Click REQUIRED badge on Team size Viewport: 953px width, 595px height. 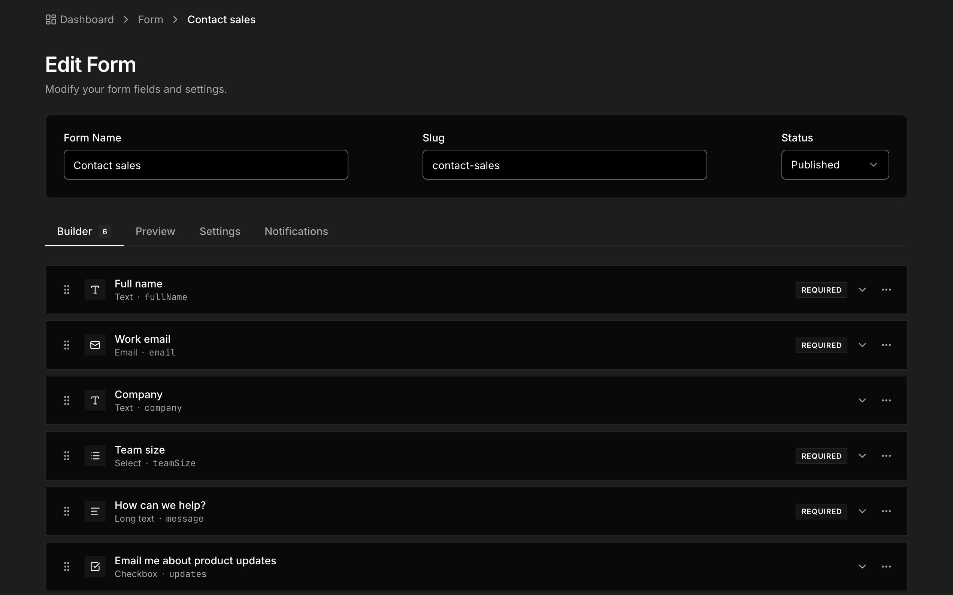tap(822, 456)
